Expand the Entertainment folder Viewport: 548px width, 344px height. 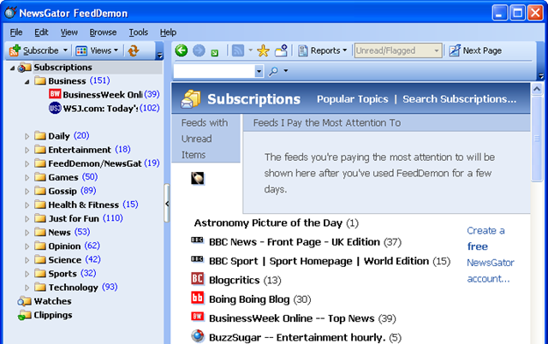point(27,150)
